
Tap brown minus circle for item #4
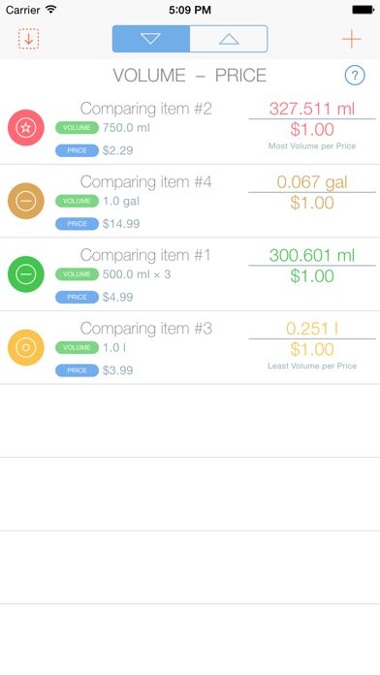click(x=26, y=201)
